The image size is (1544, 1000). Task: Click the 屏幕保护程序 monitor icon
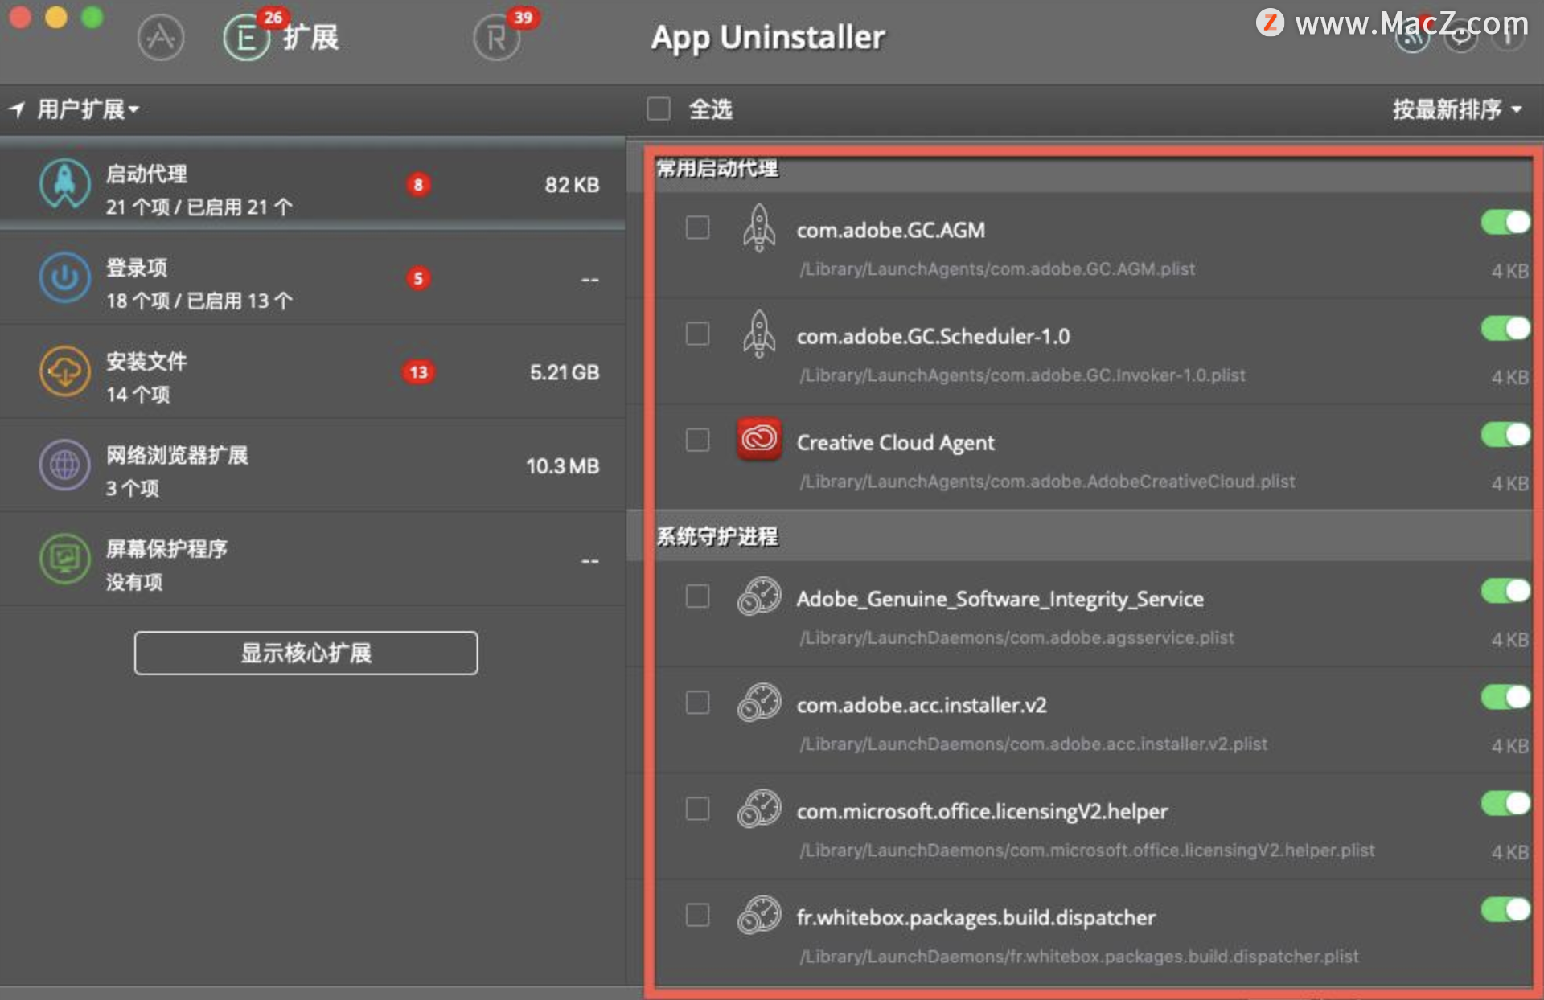point(64,559)
